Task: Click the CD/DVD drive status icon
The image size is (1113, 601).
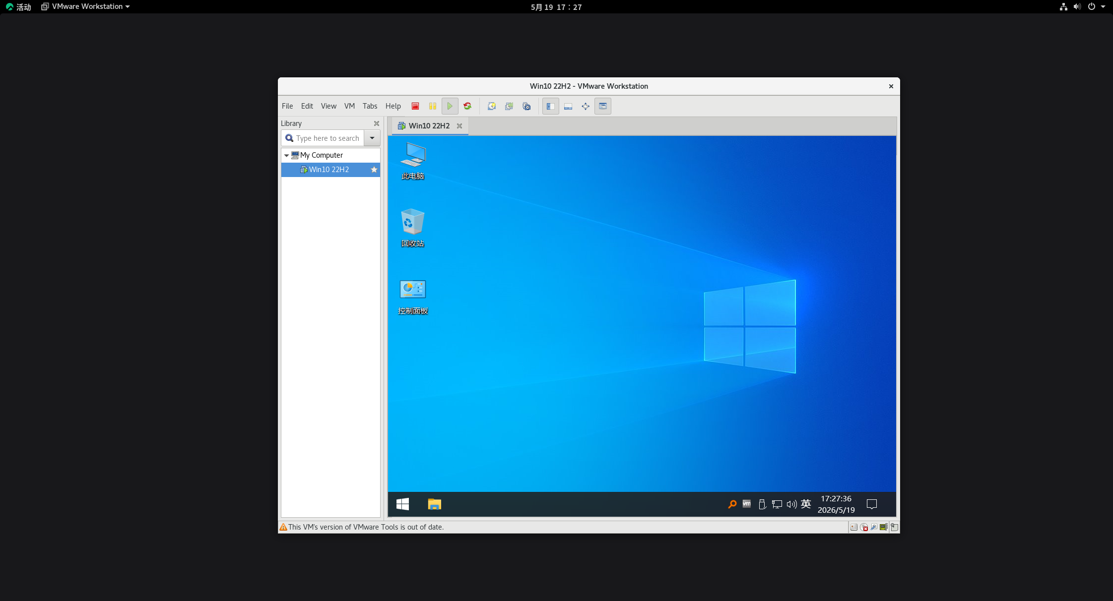Action: (864, 527)
